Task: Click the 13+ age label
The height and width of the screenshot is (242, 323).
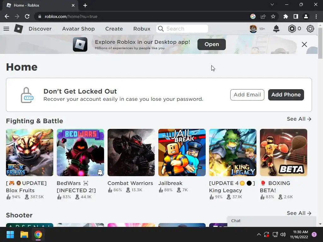Action: click(x=262, y=29)
